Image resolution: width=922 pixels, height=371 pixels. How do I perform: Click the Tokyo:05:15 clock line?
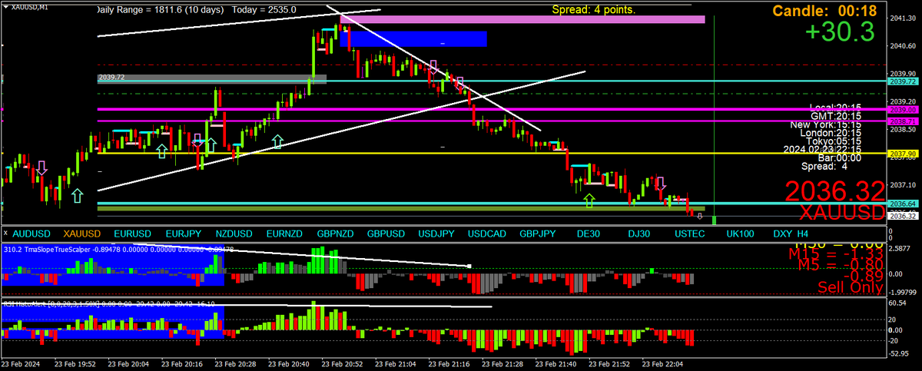[x=834, y=141]
